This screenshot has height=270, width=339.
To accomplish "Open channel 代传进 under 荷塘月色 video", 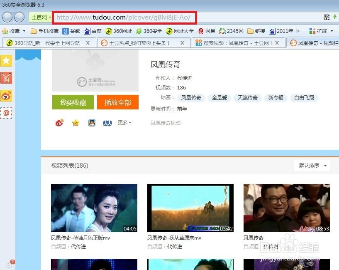I will coord(78,247).
